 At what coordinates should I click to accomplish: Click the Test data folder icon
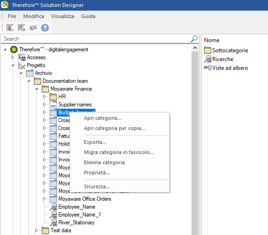[x=45, y=230]
